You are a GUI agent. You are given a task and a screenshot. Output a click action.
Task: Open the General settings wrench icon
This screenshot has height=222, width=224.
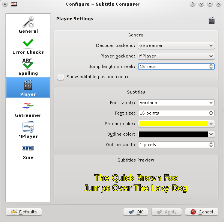[x=28, y=22]
